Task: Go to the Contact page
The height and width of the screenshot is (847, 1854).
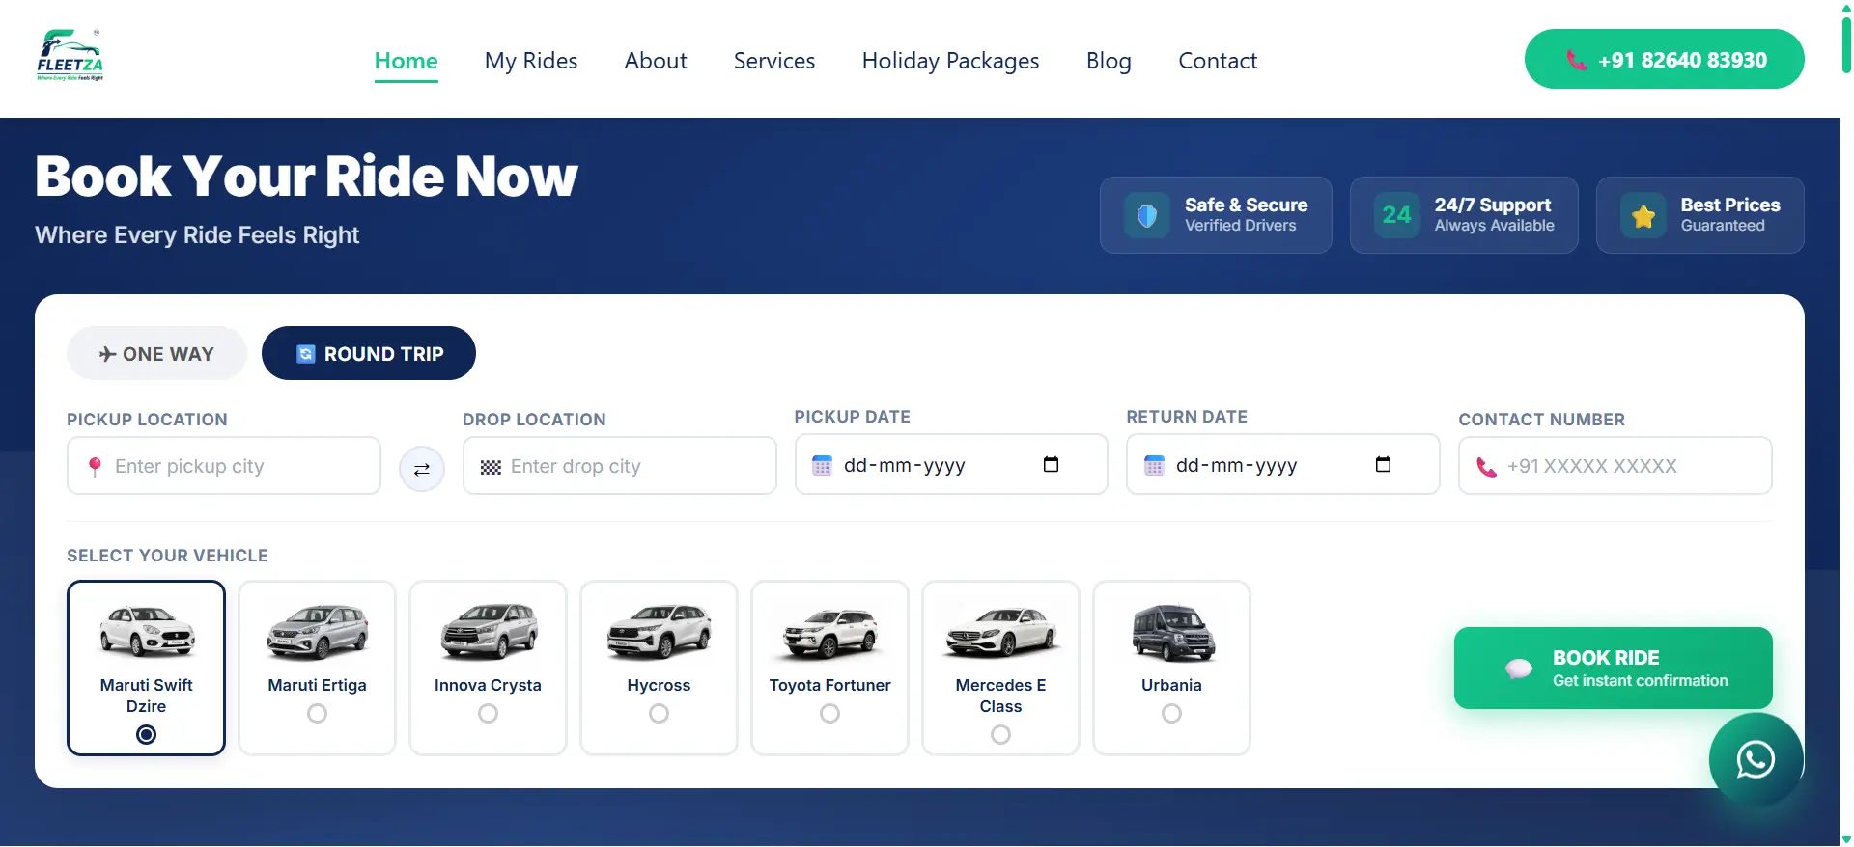Action: (x=1218, y=61)
